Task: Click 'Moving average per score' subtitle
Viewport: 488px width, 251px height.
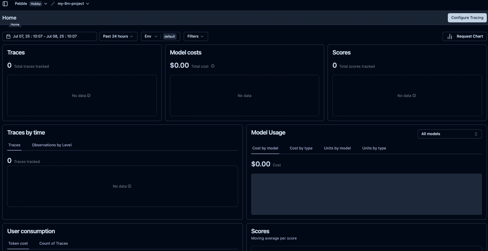Action: point(274,238)
